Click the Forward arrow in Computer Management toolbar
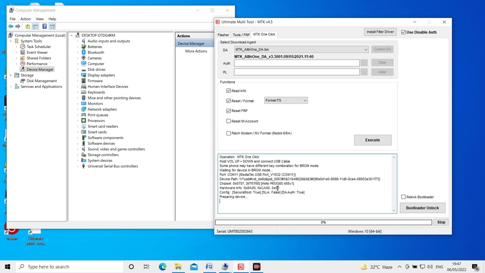The height and width of the screenshot is (273, 485). pos(18,27)
